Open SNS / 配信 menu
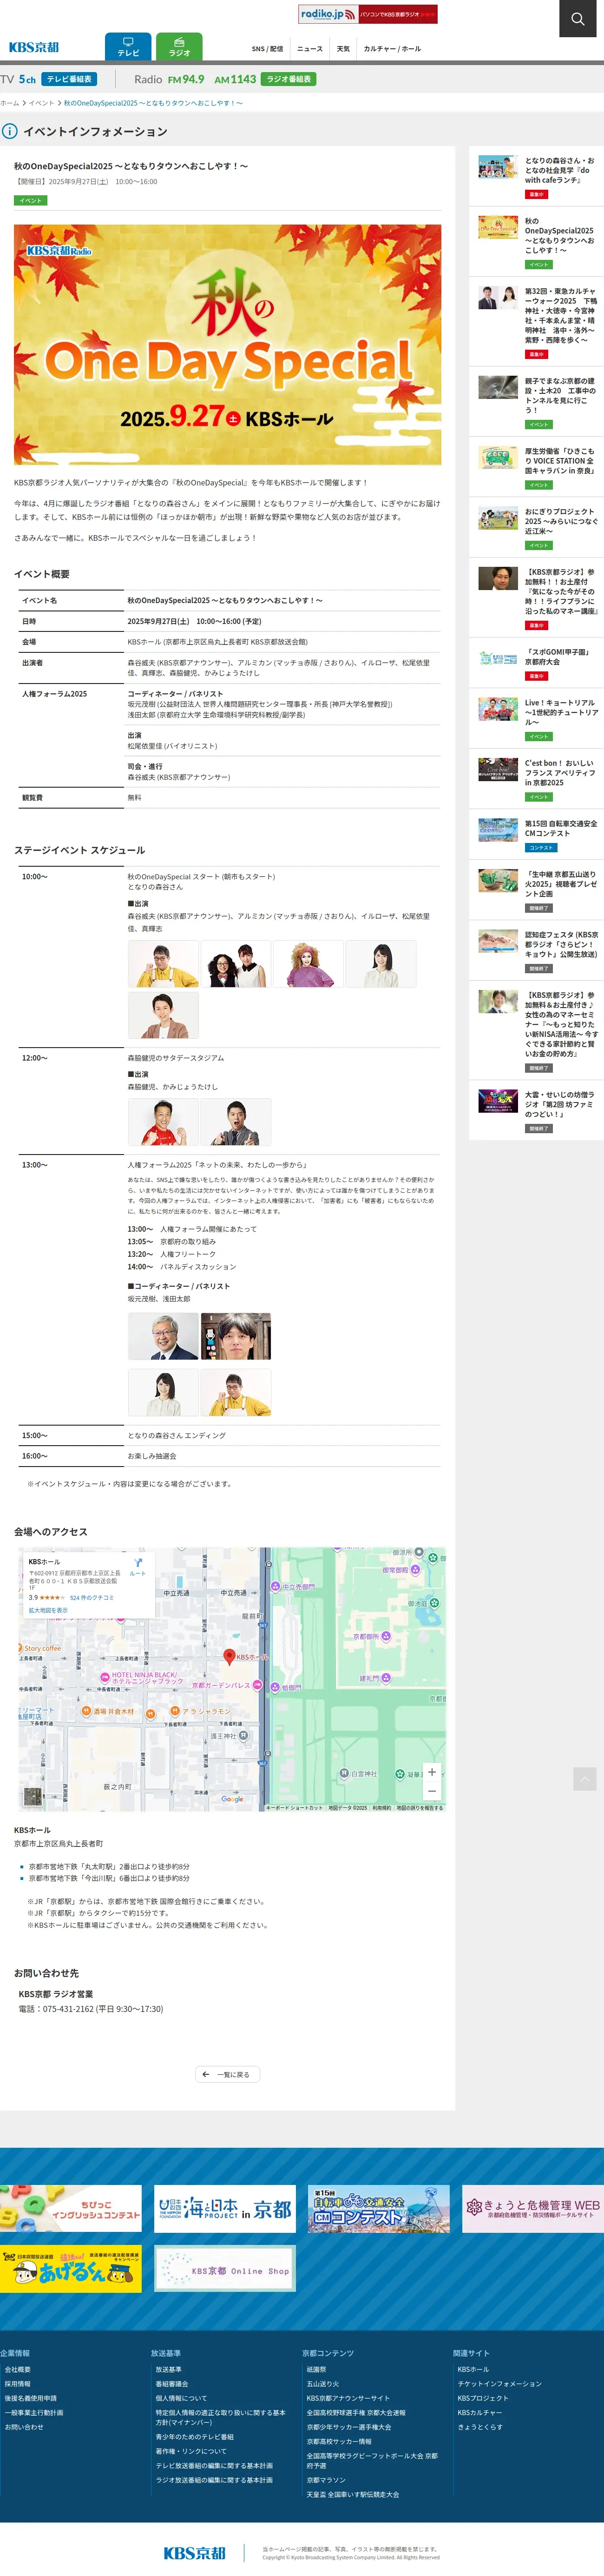This screenshot has height=2576, width=604. 267,49
